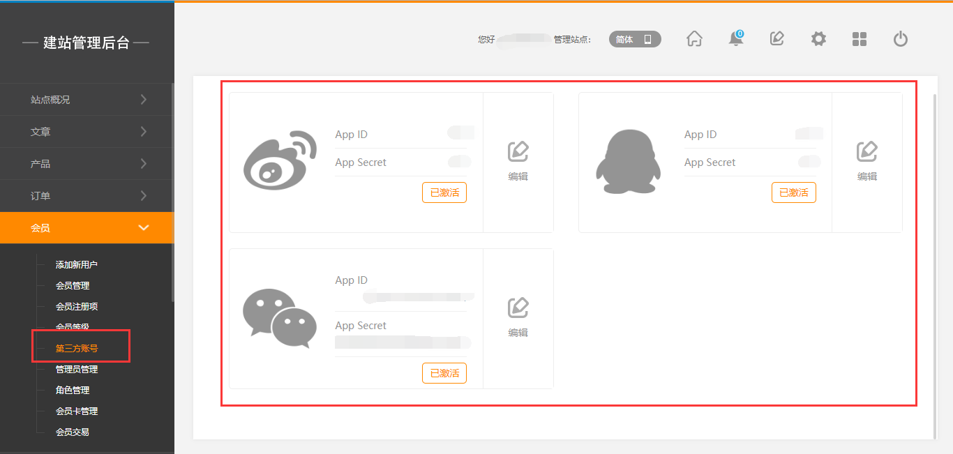Click edit icon on Weibo card
The width and height of the screenshot is (953, 454).
coord(518,161)
